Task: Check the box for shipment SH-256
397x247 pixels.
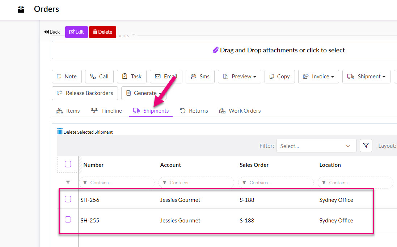Action: (x=68, y=199)
